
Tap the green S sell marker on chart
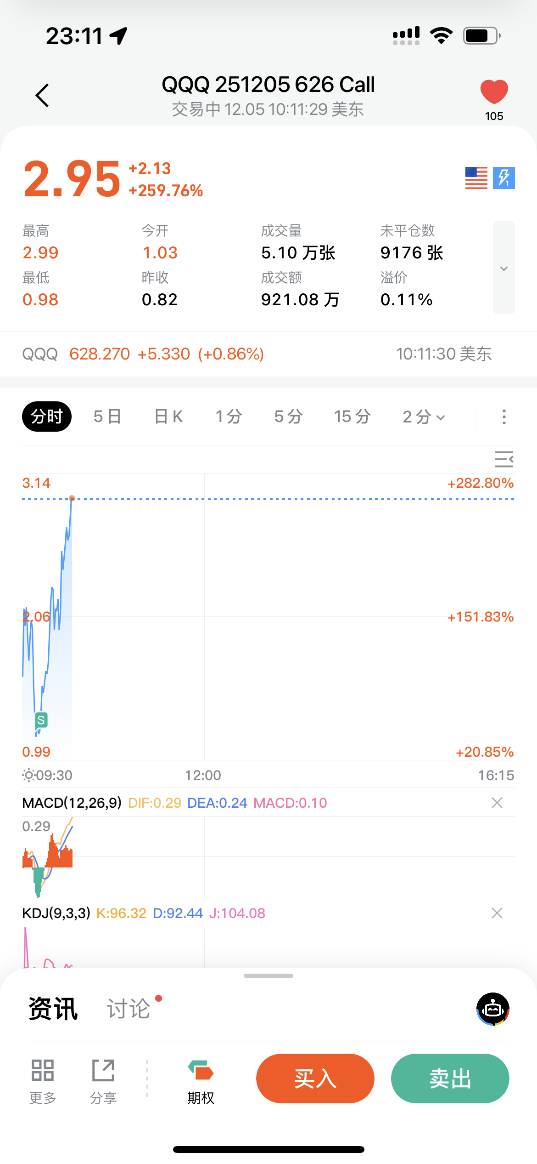(x=41, y=720)
